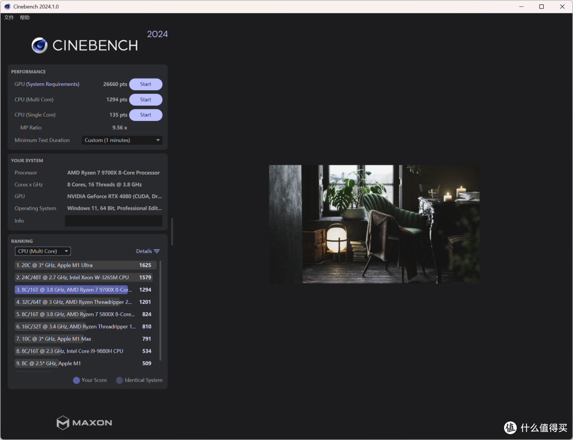Image resolution: width=573 pixels, height=440 pixels.
Task: Click the Maxon logo
Action: click(84, 423)
